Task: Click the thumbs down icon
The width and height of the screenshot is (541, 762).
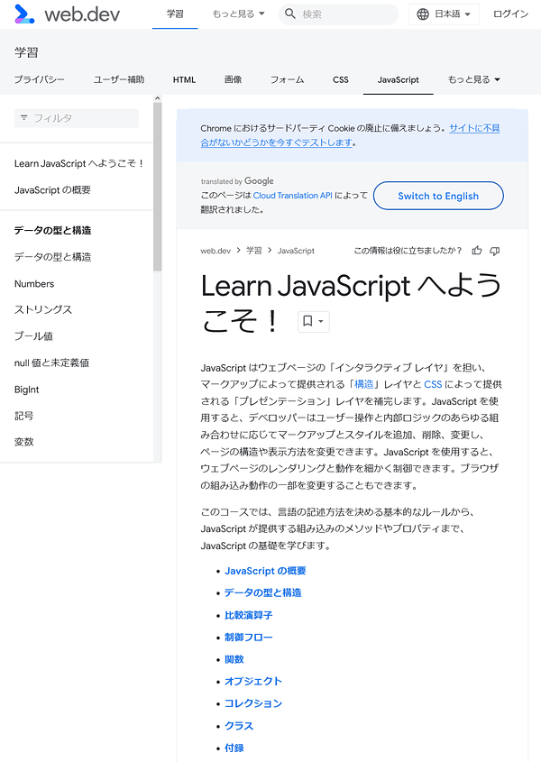Action: pyautogui.click(x=495, y=251)
